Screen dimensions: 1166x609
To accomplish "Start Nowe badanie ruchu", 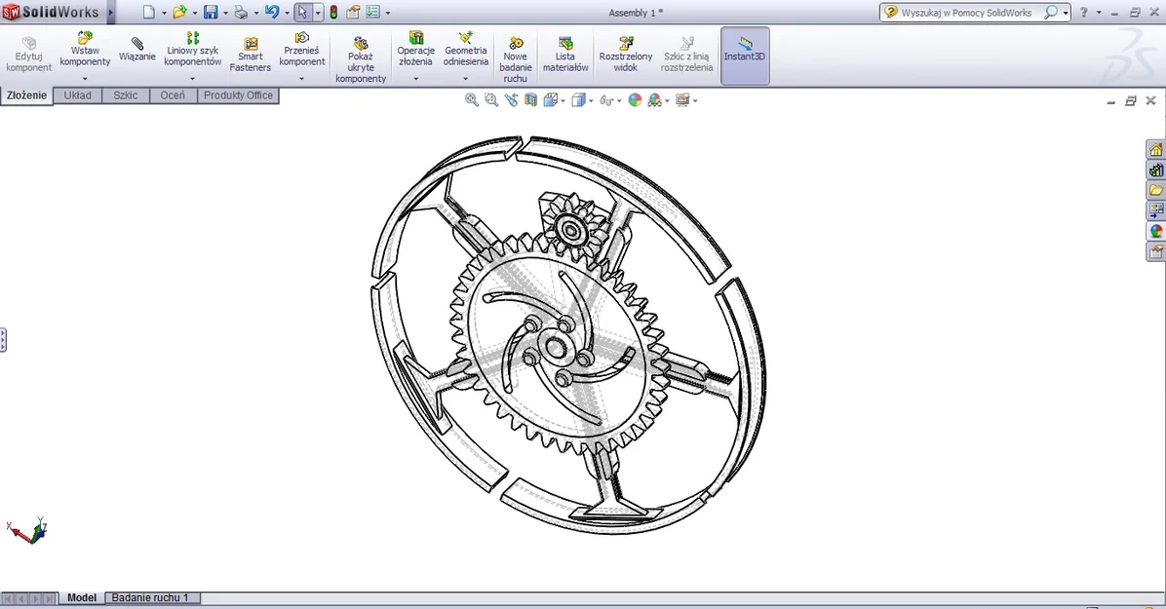I will (x=516, y=56).
